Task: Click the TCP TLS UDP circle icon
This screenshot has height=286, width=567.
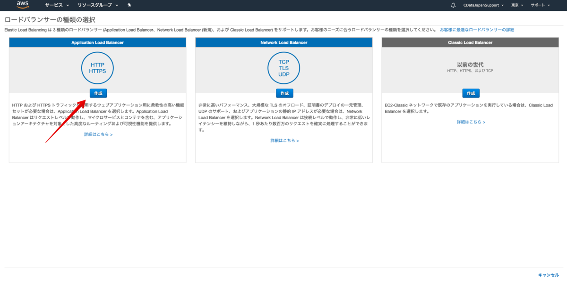Action: coord(284,68)
